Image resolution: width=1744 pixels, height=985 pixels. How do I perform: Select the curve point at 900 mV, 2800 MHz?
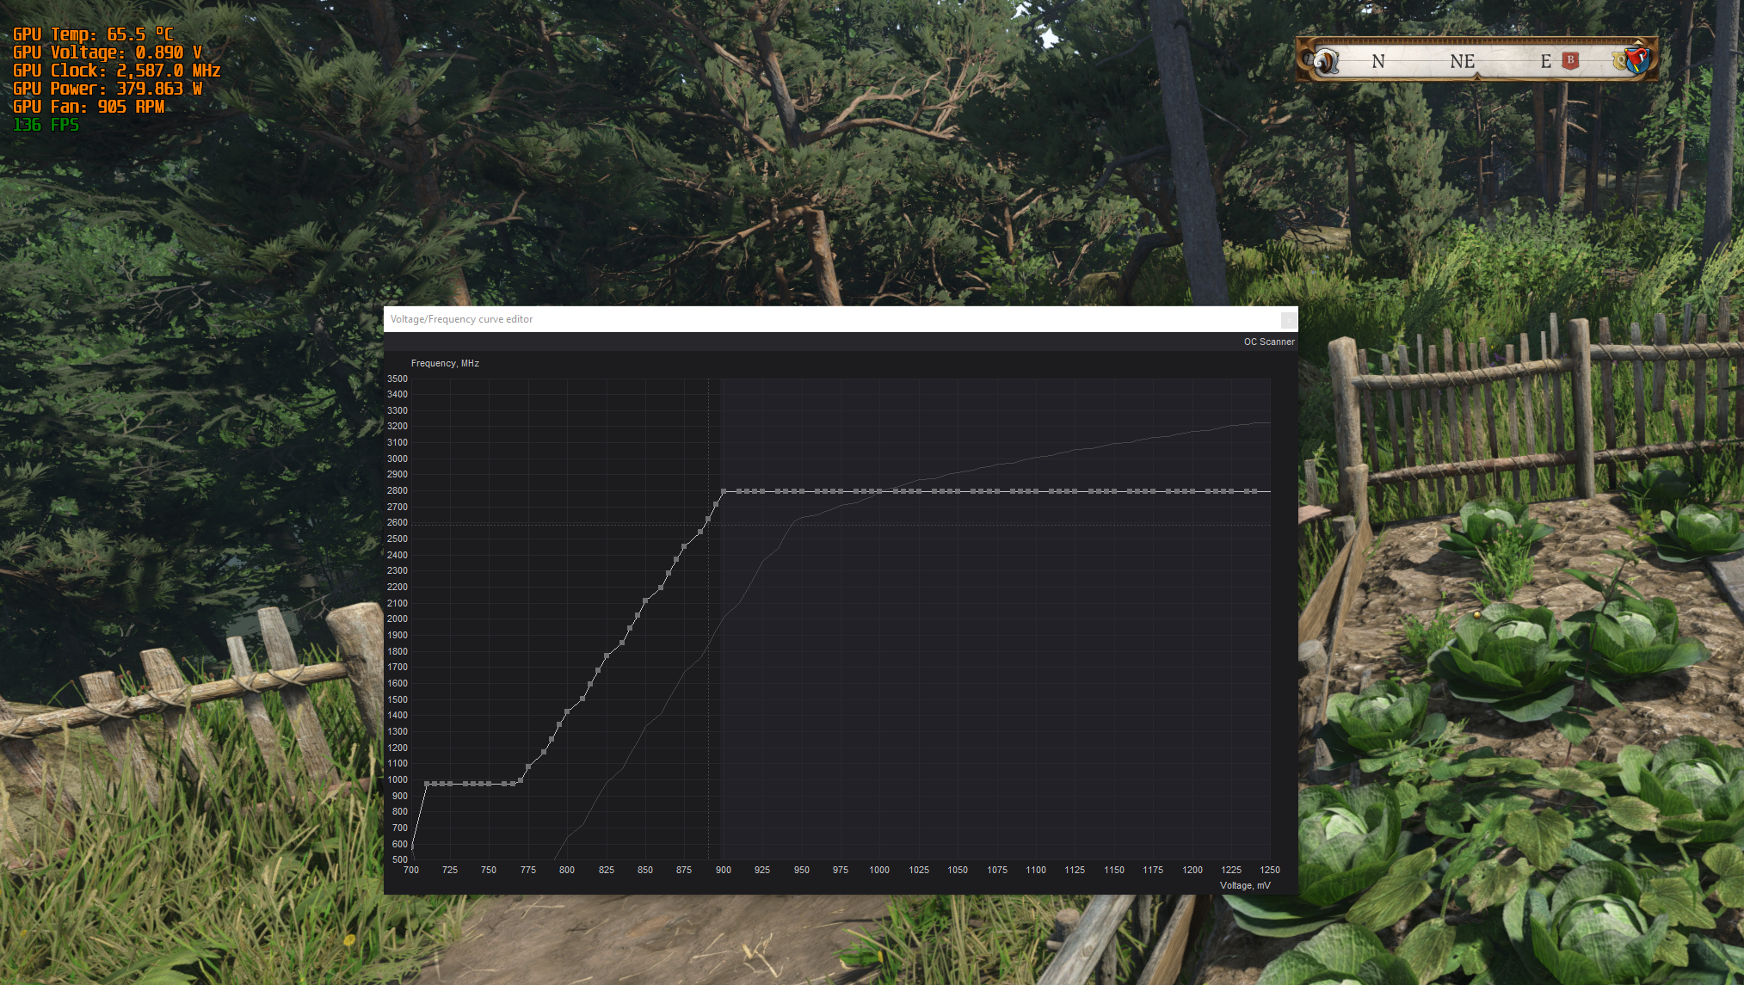coord(724,491)
